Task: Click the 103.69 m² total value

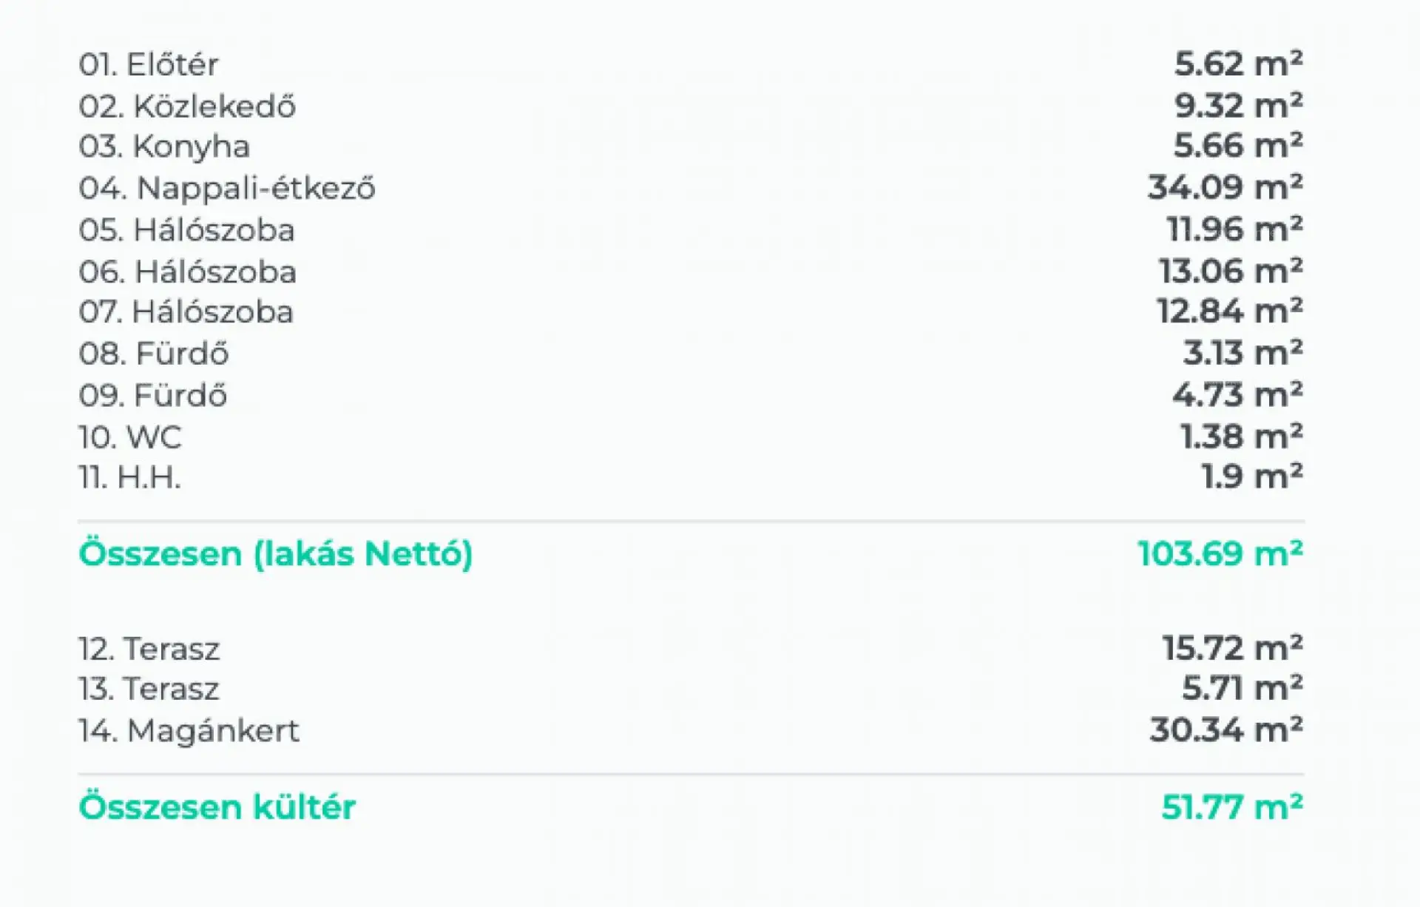Action: pyautogui.click(x=1220, y=553)
